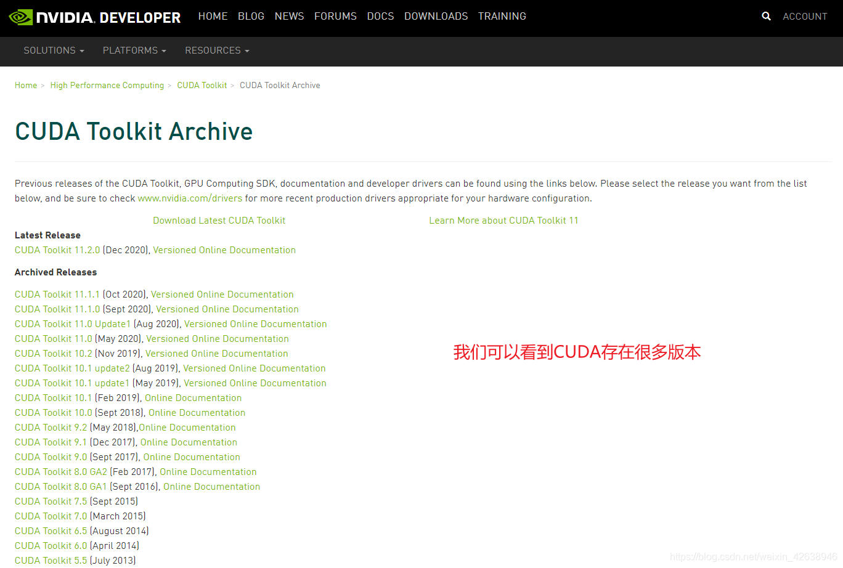This screenshot has width=843, height=568.
Task: Open CUDA Toolkit 9.2 link
Action: click(51, 428)
